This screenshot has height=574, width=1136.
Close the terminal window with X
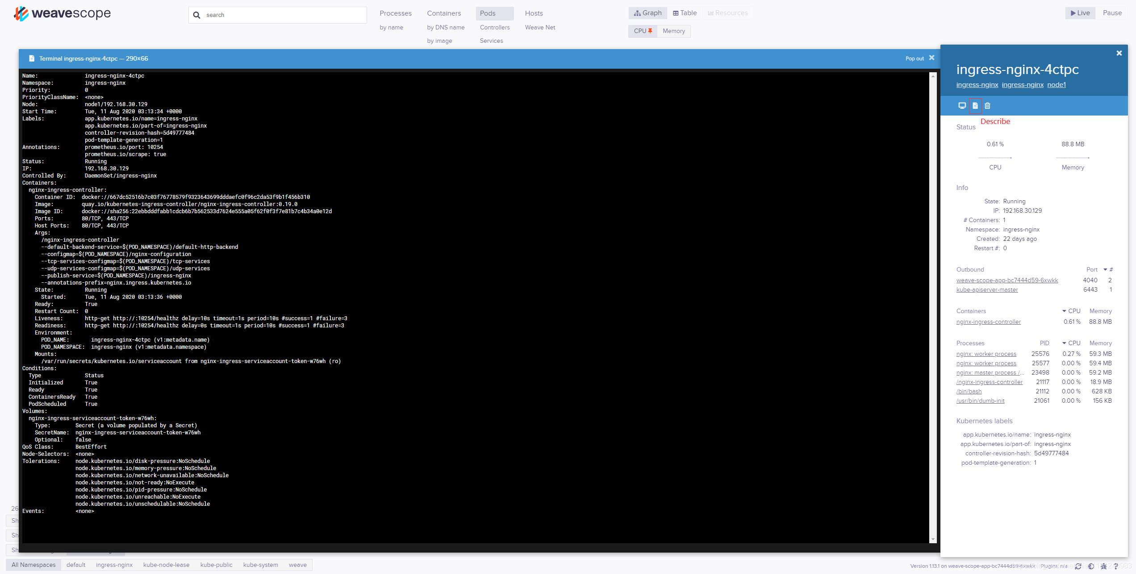coord(931,58)
